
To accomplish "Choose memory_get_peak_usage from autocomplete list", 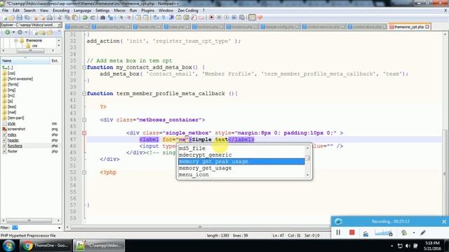I will click(x=241, y=162).
